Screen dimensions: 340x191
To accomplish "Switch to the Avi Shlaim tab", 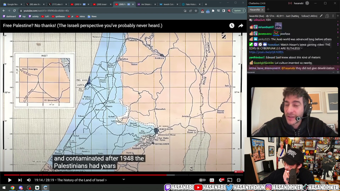I will tap(147, 4).
